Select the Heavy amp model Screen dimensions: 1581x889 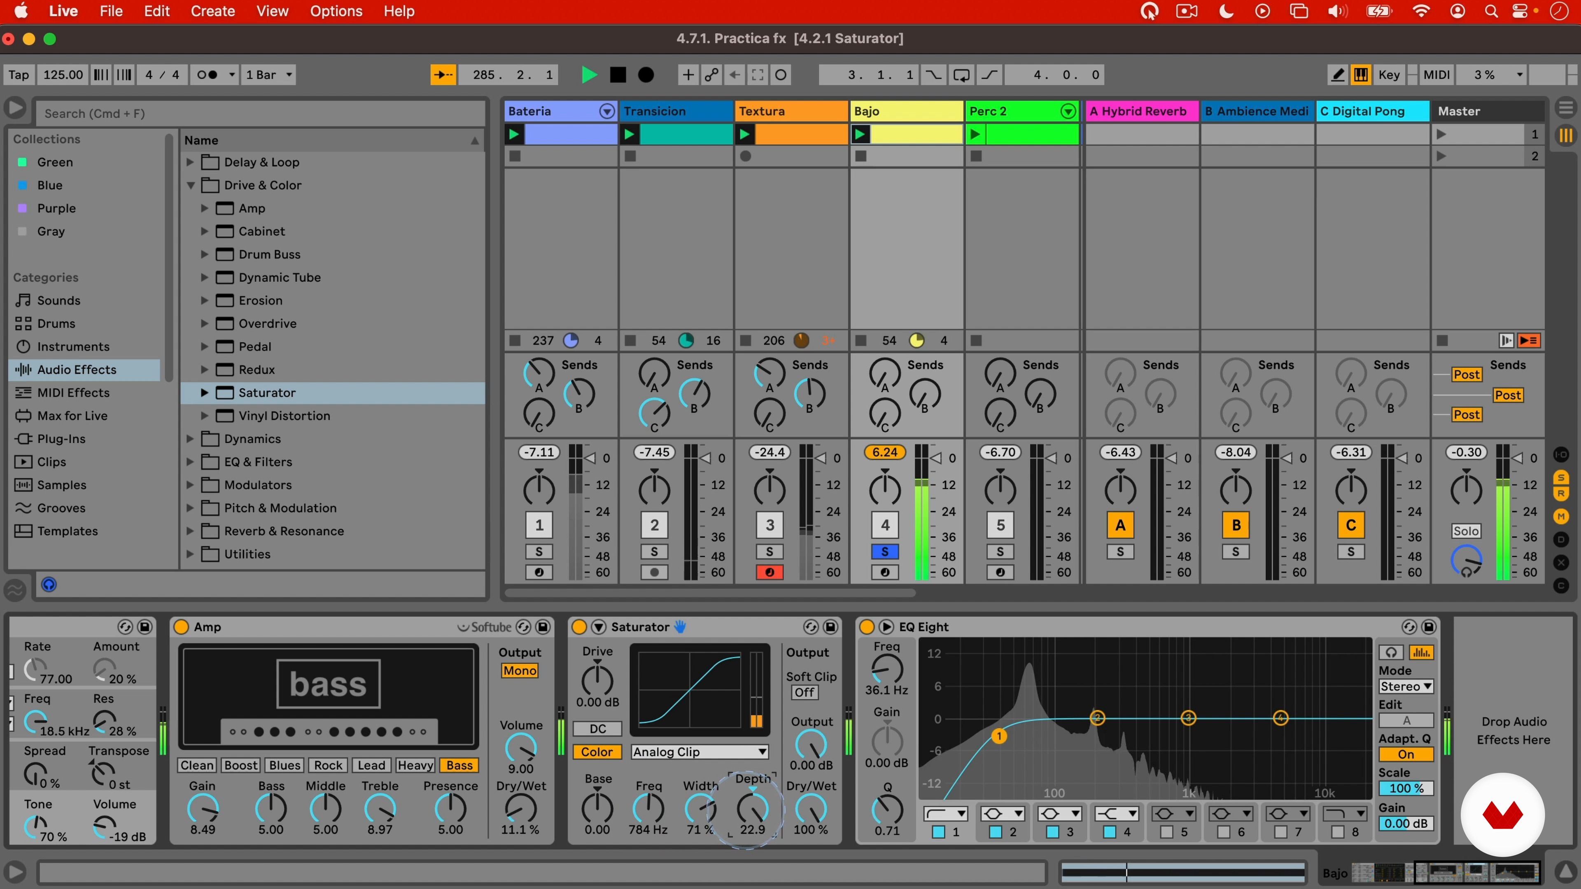(x=415, y=765)
